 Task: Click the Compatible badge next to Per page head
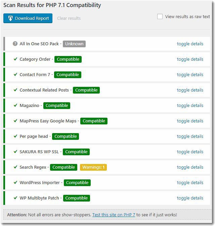tap(66, 136)
